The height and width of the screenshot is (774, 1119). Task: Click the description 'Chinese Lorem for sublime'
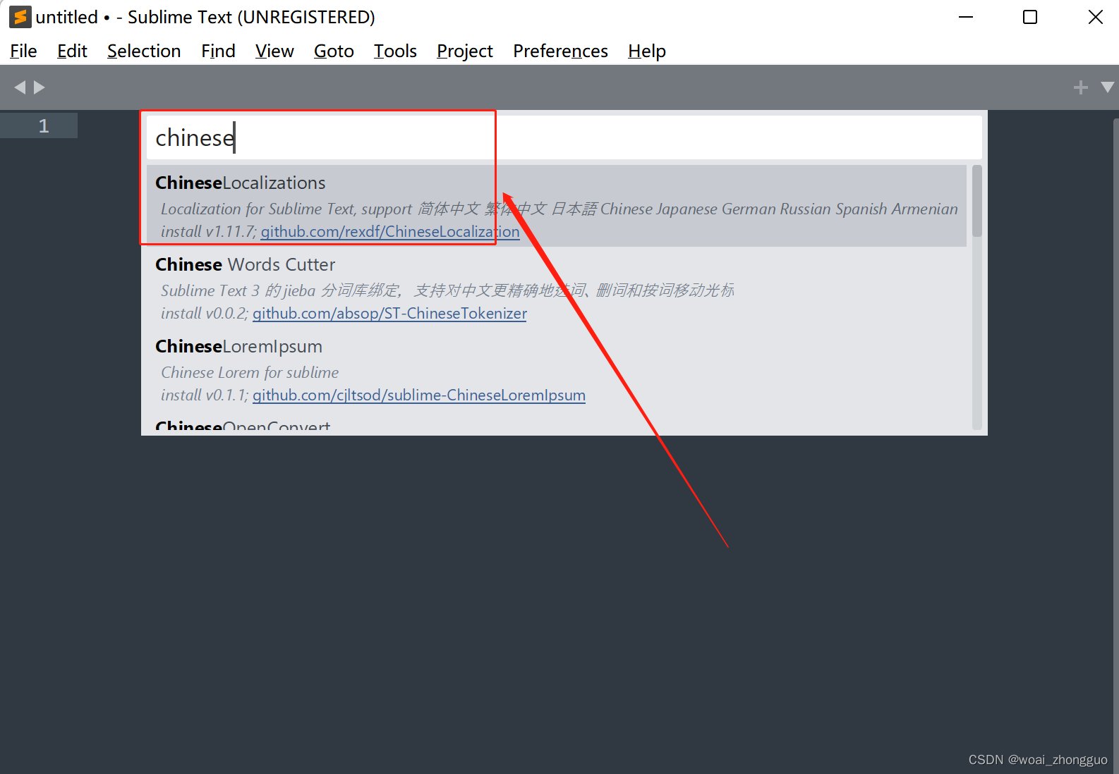click(250, 372)
